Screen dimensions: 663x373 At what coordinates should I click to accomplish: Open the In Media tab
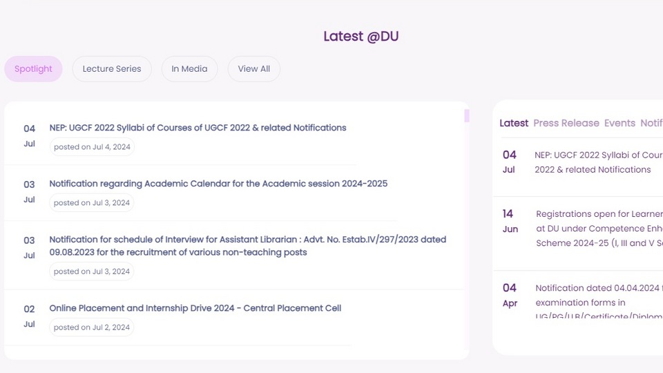click(x=189, y=69)
